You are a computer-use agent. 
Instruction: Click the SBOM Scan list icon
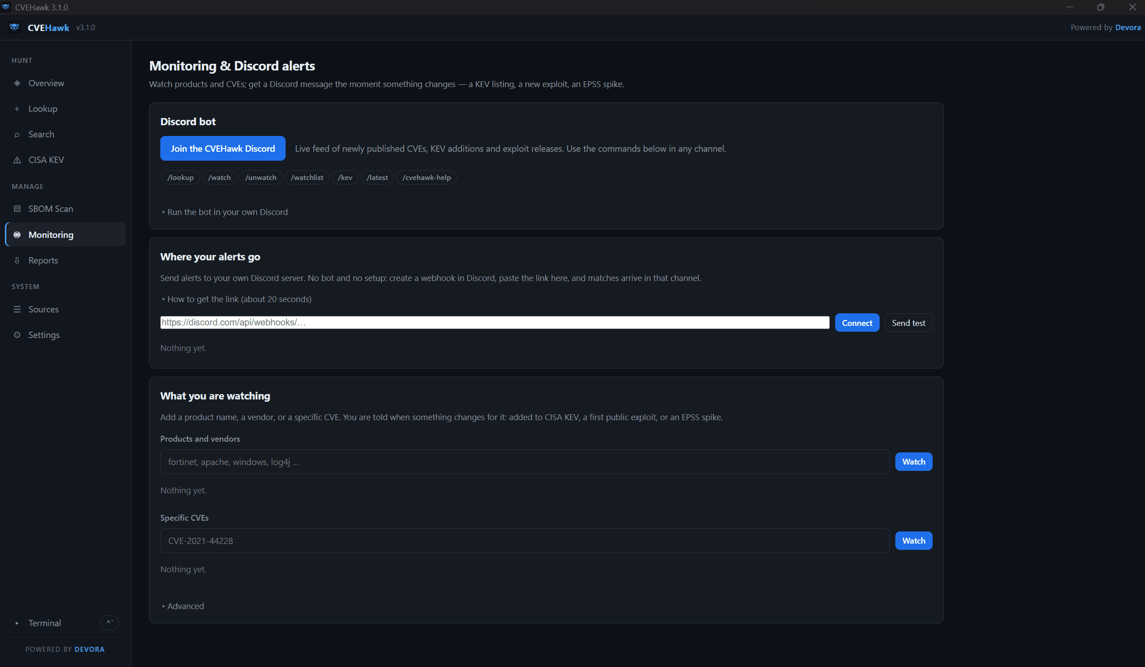17,209
